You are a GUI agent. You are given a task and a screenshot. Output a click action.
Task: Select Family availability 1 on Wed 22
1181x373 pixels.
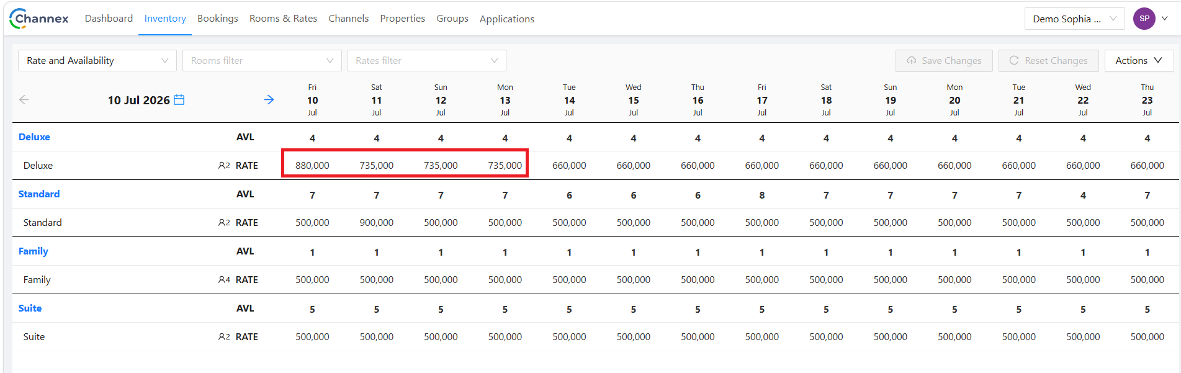pos(1083,253)
